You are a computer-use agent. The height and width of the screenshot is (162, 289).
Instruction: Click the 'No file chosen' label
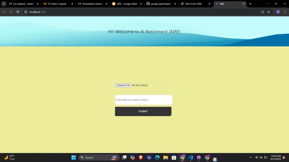pyautogui.click(x=140, y=85)
